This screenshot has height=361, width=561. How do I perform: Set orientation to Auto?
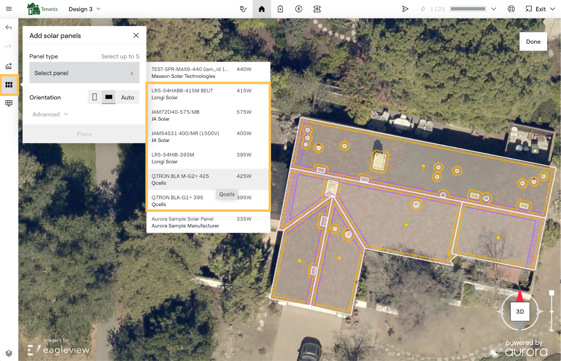pyautogui.click(x=128, y=97)
